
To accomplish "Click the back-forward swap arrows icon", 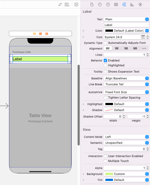I will [x=60, y=5].
